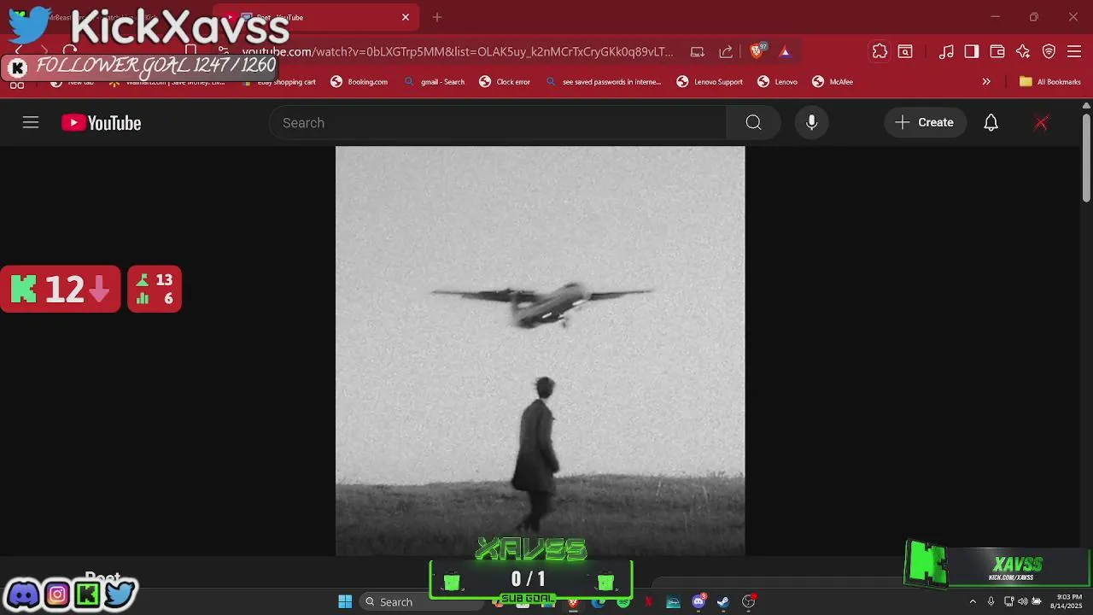
Task: Open the taskbar volume control
Action: point(1023,602)
